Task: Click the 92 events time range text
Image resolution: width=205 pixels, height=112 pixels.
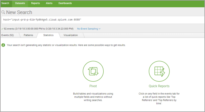Action: coord(39,29)
